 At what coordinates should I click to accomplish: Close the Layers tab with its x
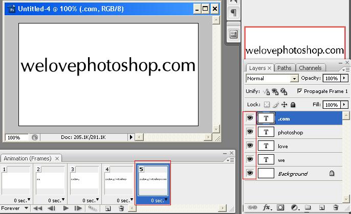[270, 68]
